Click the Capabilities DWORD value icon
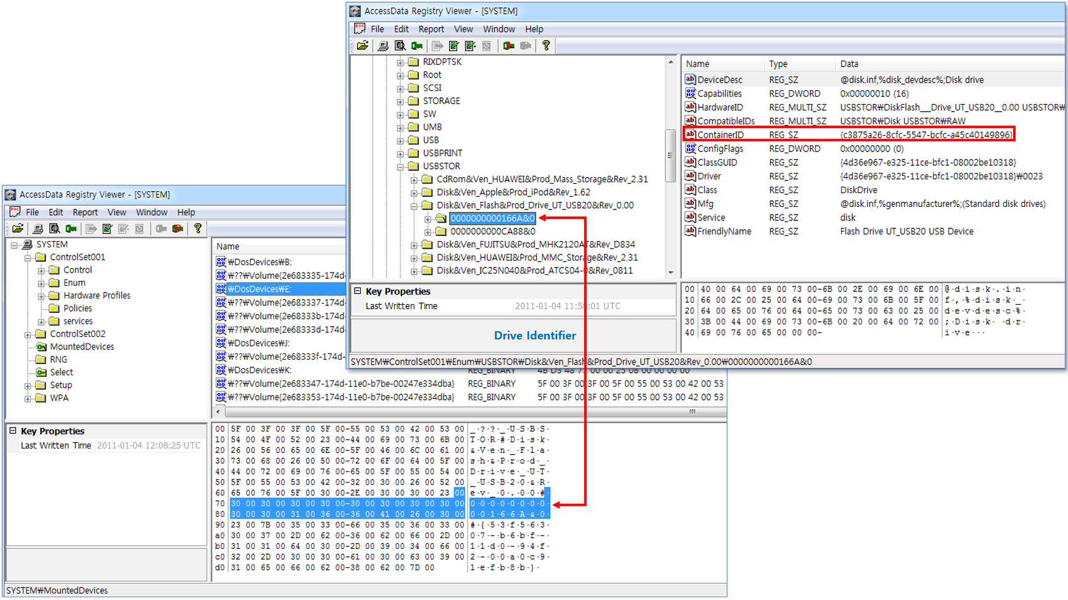1068x600 pixels. (690, 93)
